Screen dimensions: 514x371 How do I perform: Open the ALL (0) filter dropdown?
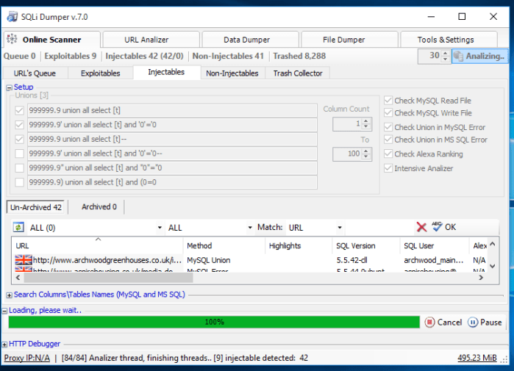pos(160,228)
